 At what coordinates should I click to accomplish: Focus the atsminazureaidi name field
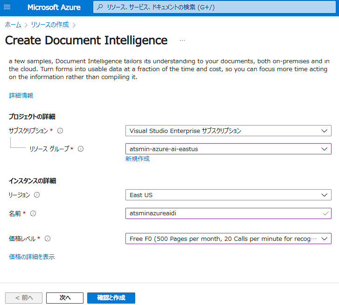228,213
